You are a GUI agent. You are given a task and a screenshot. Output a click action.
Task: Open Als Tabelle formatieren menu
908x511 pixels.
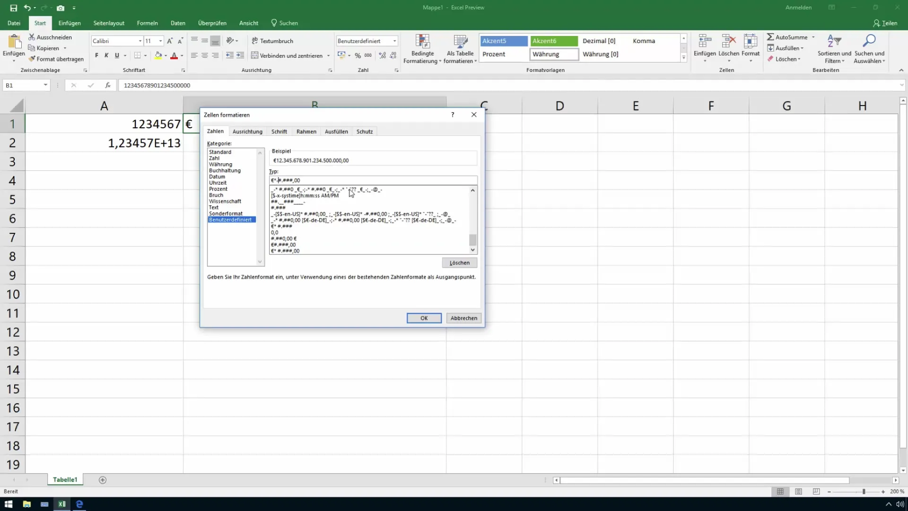click(460, 49)
